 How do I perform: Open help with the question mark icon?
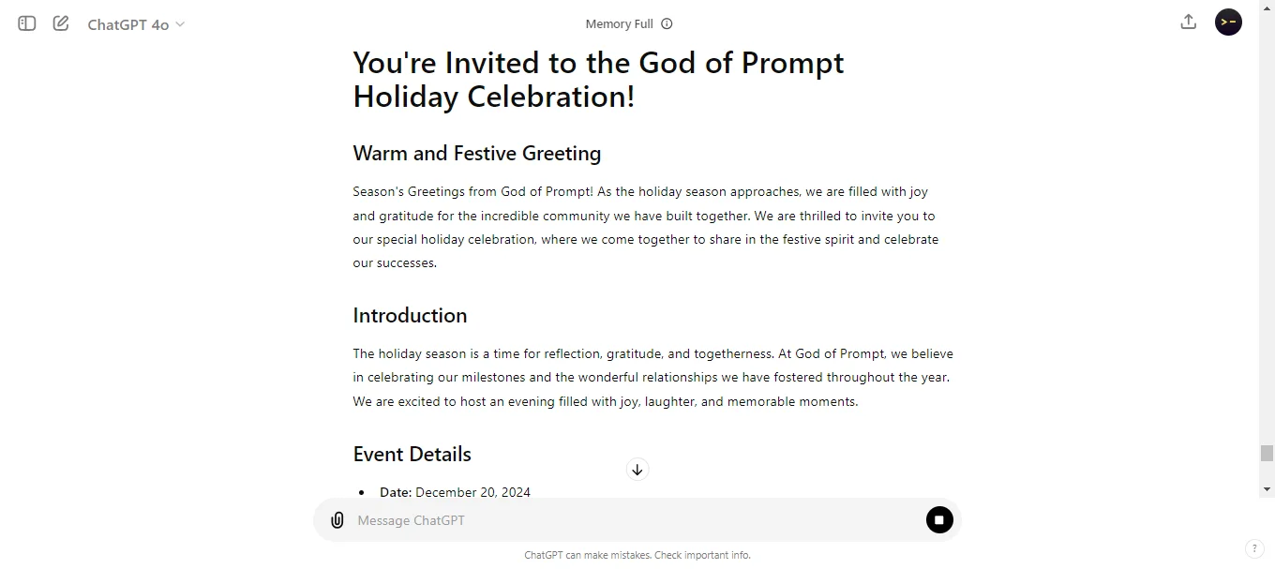tap(1254, 548)
